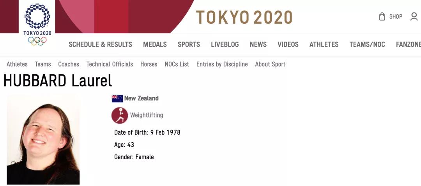
Task: Open Schedule & Results menu
Action: [100, 44]
